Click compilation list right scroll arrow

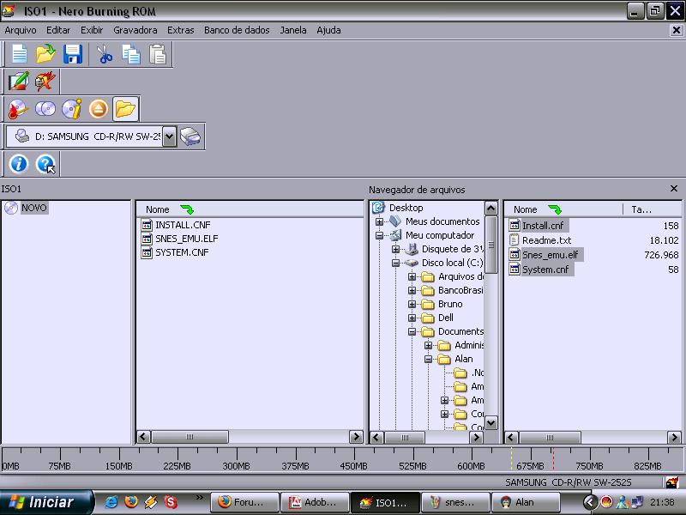(356, 437)
